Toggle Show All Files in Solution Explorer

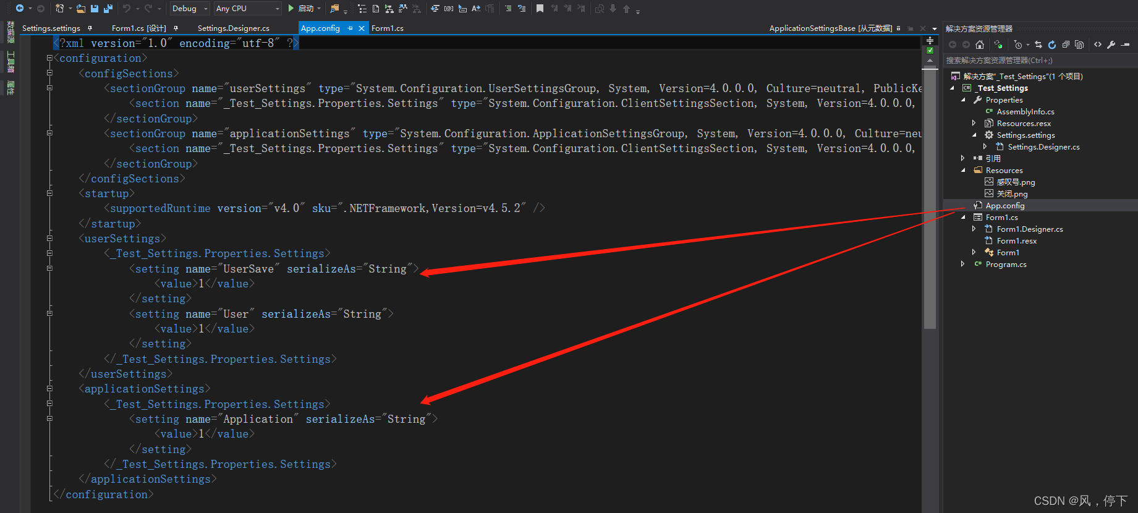(x=1079, y=45)
